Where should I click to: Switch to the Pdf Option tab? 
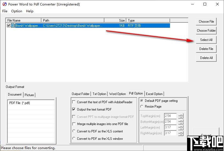pyautogui.click(x=136, y=93)
